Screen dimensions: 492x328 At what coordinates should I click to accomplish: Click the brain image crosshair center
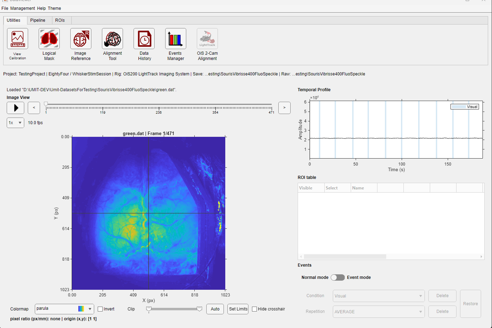[x=148, y=213]
